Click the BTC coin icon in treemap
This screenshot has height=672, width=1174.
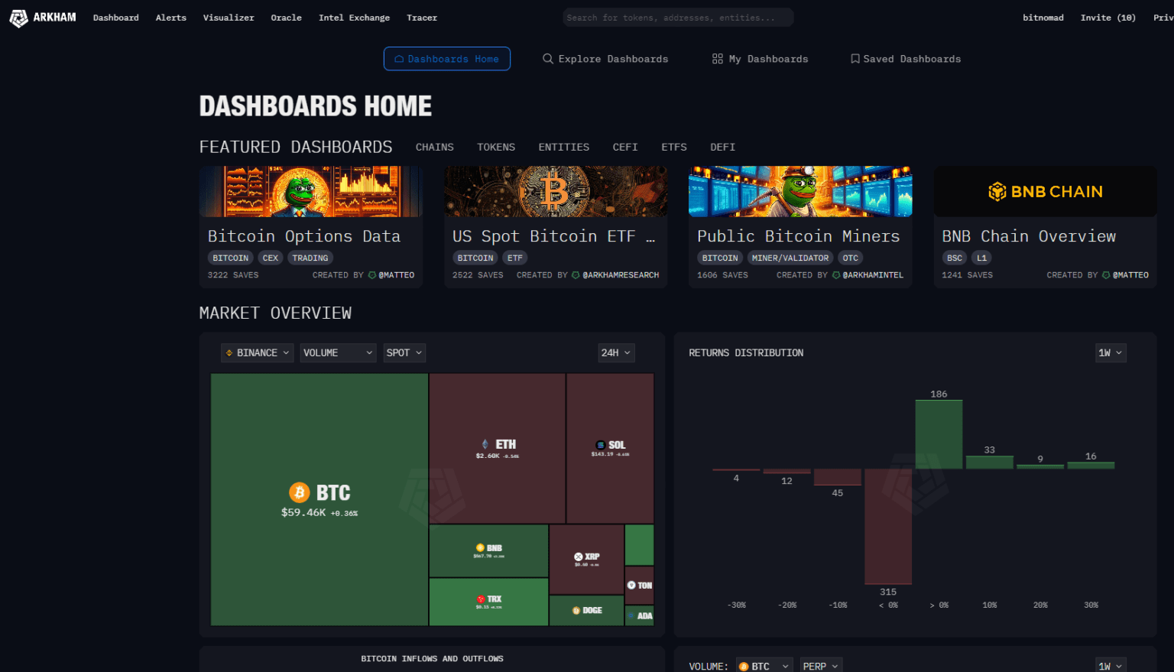click(299, 492)
